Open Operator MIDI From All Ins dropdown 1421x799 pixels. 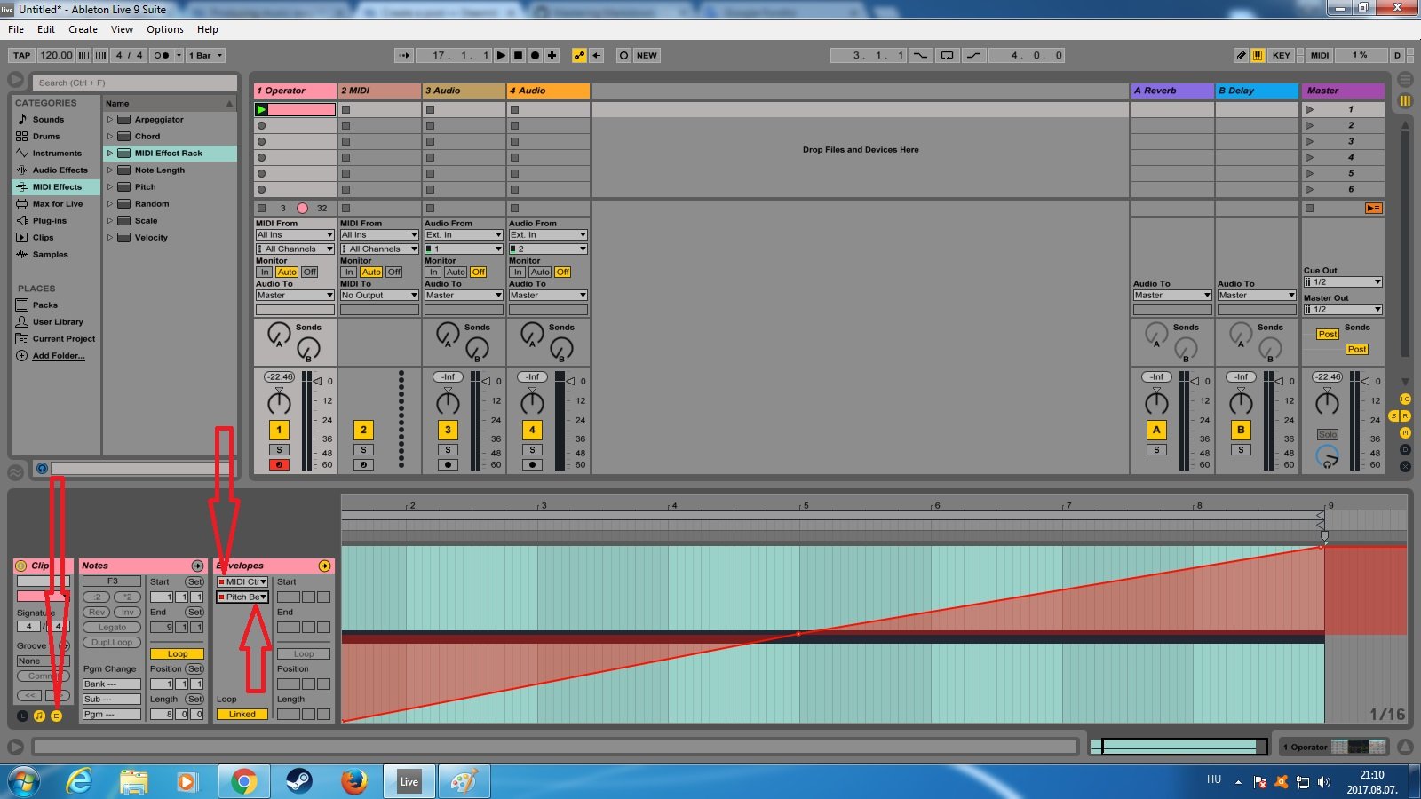coord(295,235)
